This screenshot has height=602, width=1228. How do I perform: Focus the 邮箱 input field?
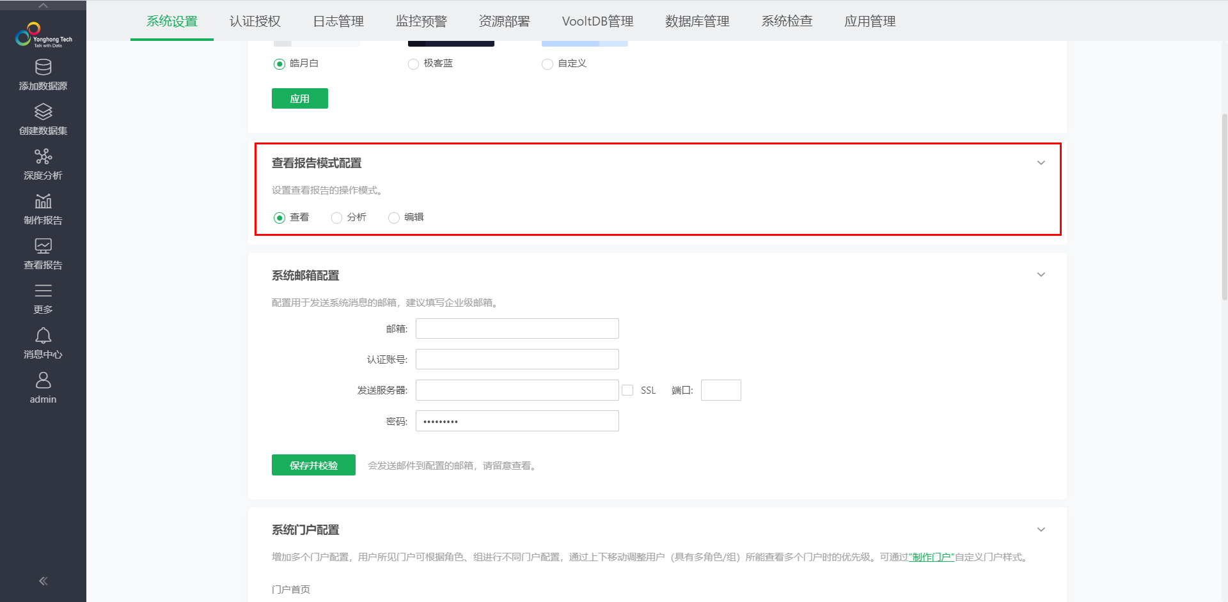(517, 328)
